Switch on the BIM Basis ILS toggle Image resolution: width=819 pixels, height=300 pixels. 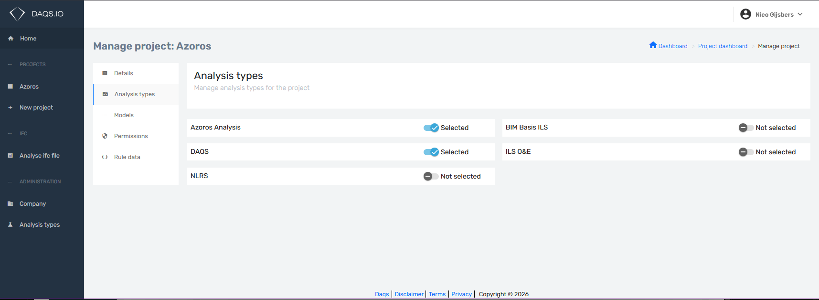(x=746, y=128)
